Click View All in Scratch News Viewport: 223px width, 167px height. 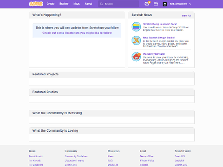coord(186,16)
